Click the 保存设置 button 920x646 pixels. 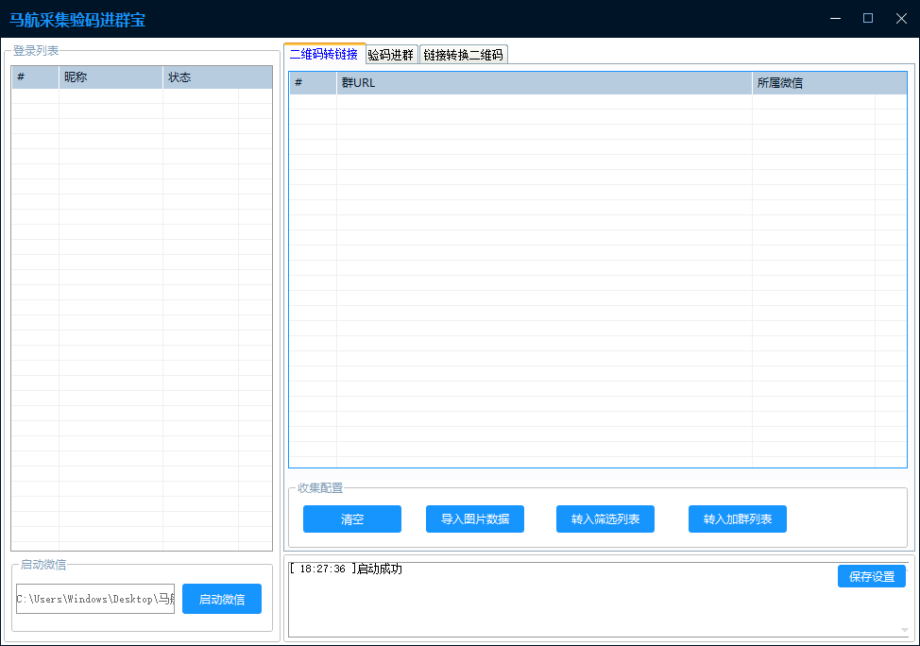(x=872, y=577)
